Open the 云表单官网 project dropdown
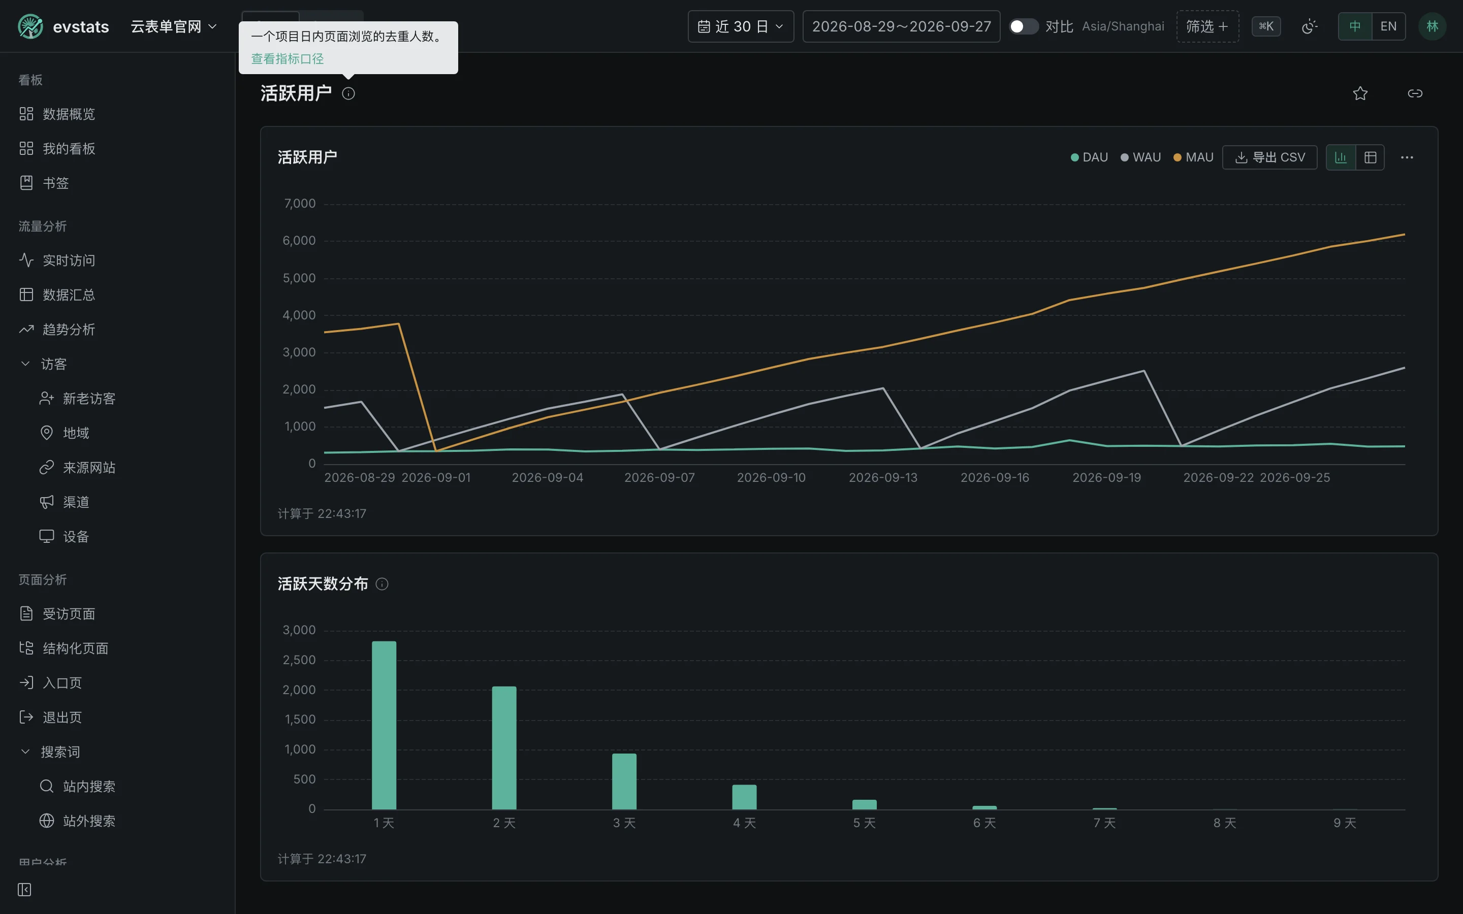The width and height of the screenshot is (1463, 914). click(x=174, y=26)
